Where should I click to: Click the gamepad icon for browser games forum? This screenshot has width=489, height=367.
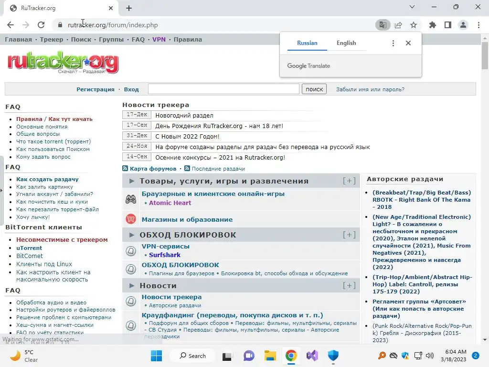point(131,199)
